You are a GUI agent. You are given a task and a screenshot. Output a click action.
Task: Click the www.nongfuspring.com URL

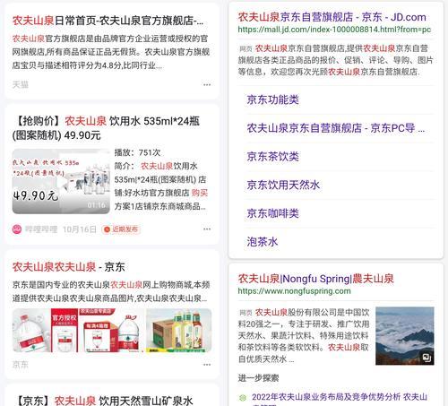(294, 291)
